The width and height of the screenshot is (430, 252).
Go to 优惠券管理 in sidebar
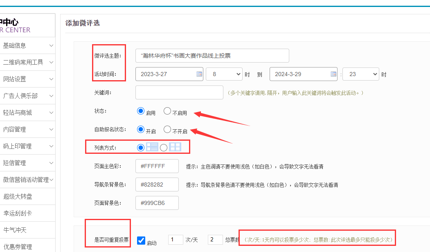coord(27,247)
